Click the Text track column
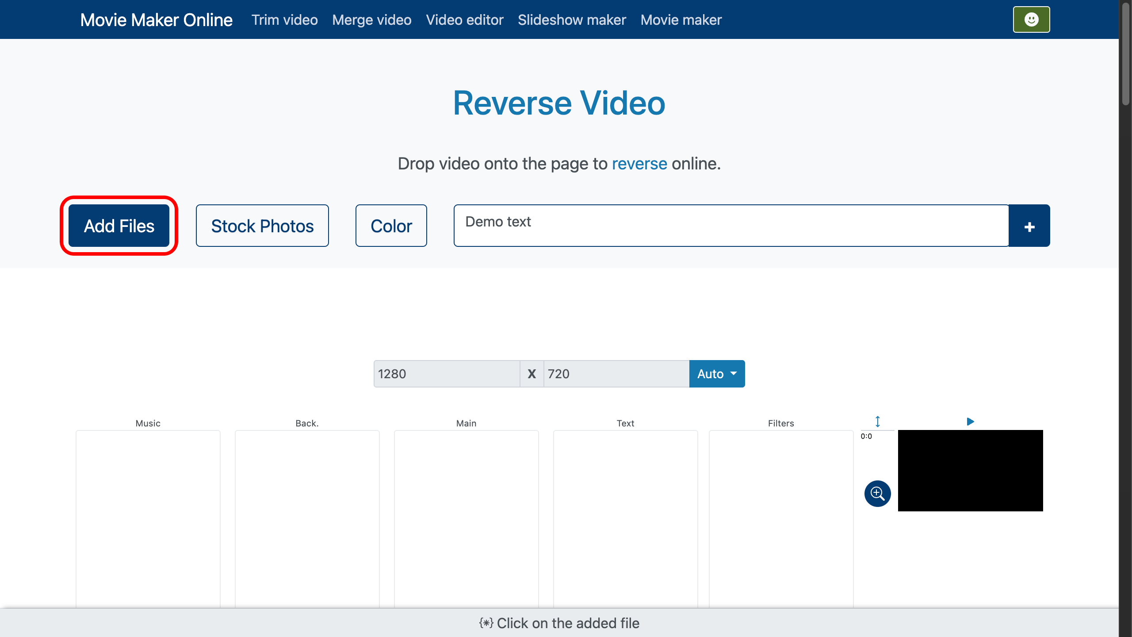The height and width of the screenshot is (637, 1132). point(626,518)
